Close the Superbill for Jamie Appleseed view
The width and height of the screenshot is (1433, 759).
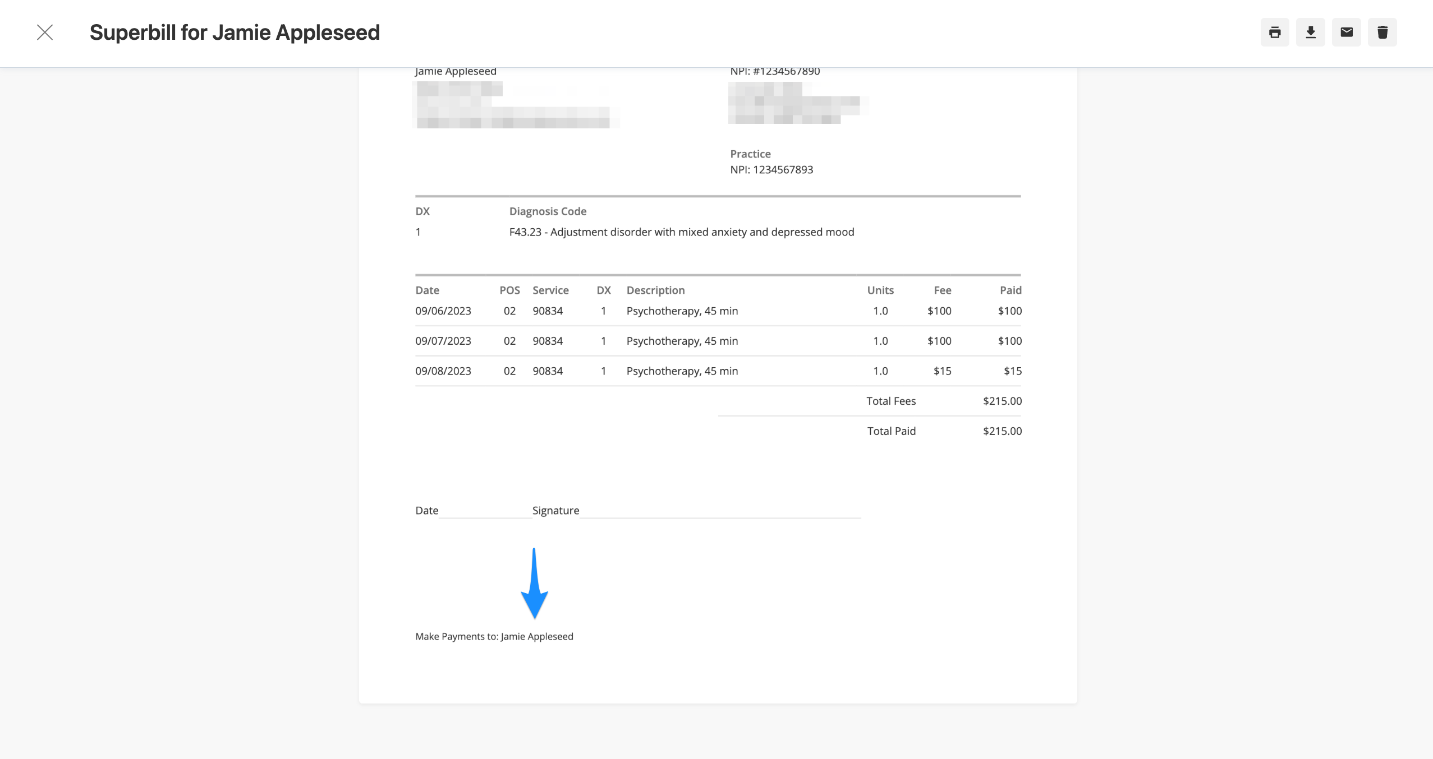tap(45, 32)
